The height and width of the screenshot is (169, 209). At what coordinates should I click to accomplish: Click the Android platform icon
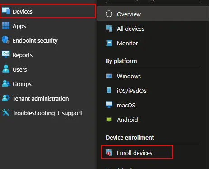tap(109, 120)
